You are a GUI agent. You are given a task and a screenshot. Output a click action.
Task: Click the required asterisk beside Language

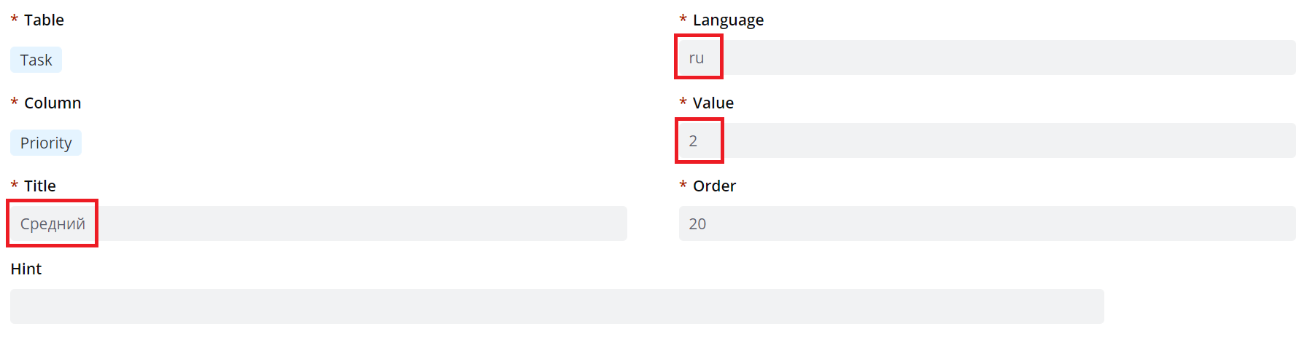coord(683,20)
